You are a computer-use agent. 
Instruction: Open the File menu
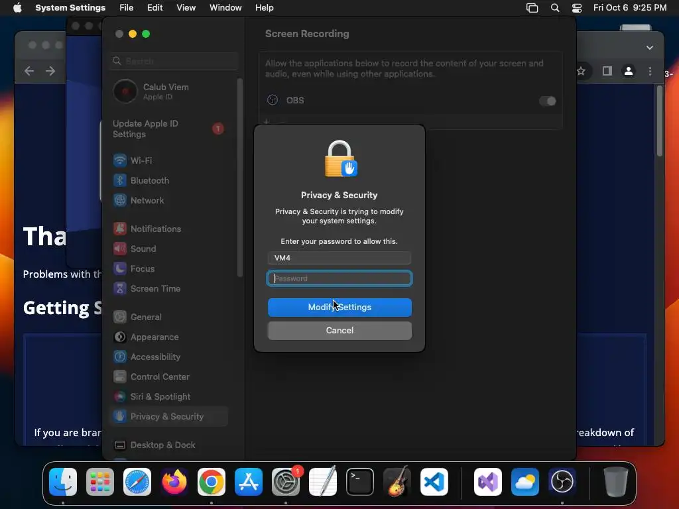pyautogui.click(x=127, y=8)
